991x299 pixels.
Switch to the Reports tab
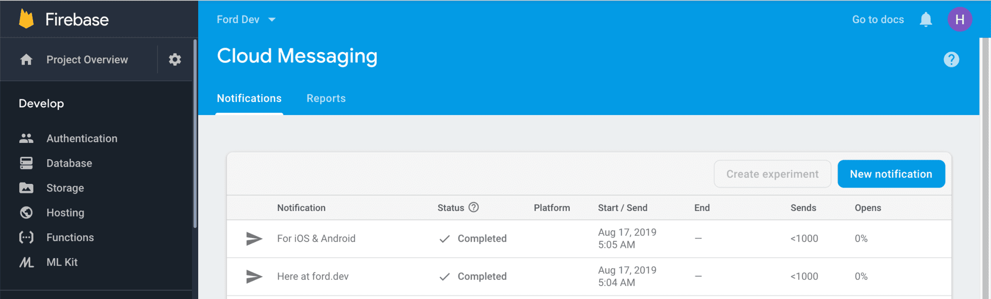[x=326, y=98]
